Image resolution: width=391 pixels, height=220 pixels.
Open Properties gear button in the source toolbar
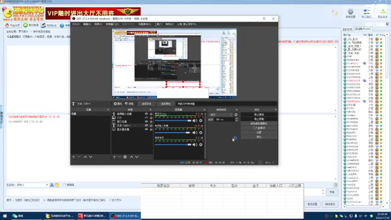(118, 104)
